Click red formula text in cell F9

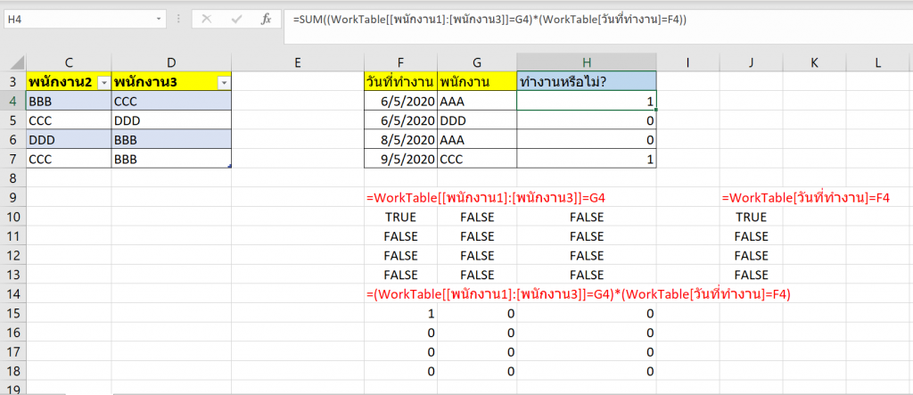[486, 198]
